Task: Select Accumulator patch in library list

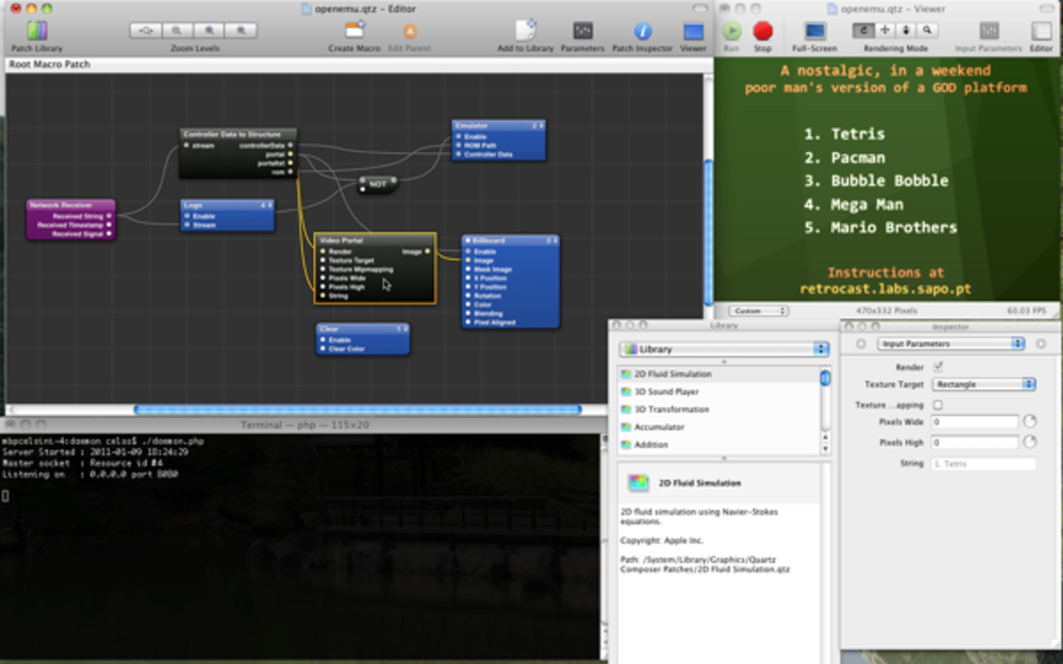Action: point(659,427)
